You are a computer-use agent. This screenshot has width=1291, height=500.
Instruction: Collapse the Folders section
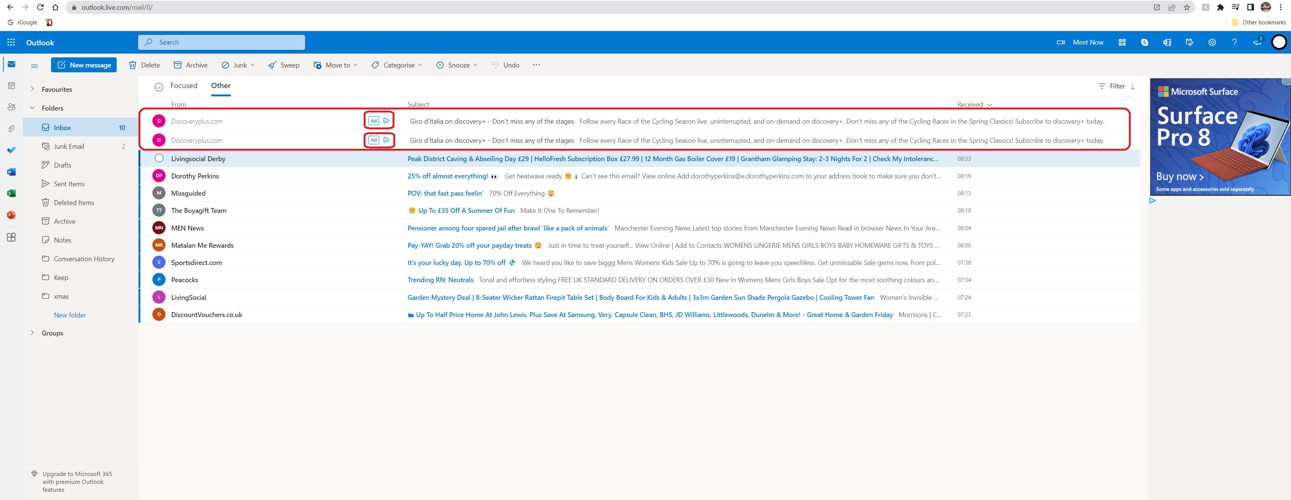[x=32, y=108]
